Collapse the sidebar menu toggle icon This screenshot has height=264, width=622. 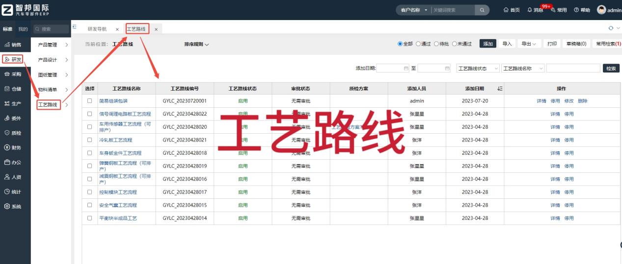[75, 26]
